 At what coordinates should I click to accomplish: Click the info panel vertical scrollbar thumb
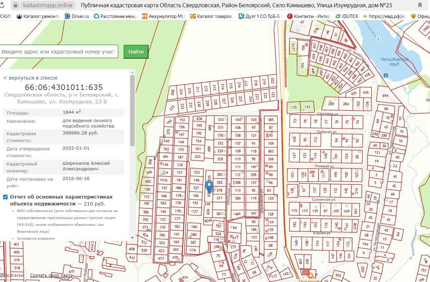(132, 110)
